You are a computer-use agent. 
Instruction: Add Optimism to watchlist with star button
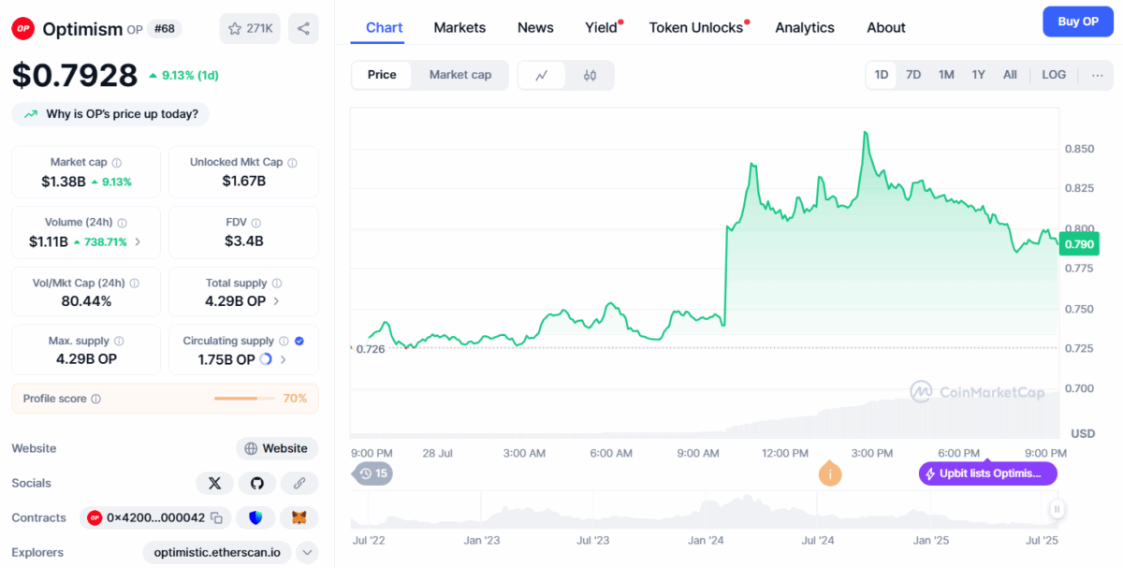click(x=250, y=29)
